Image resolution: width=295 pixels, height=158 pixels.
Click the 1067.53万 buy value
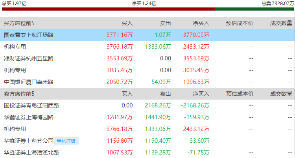[x=120, y=153]
